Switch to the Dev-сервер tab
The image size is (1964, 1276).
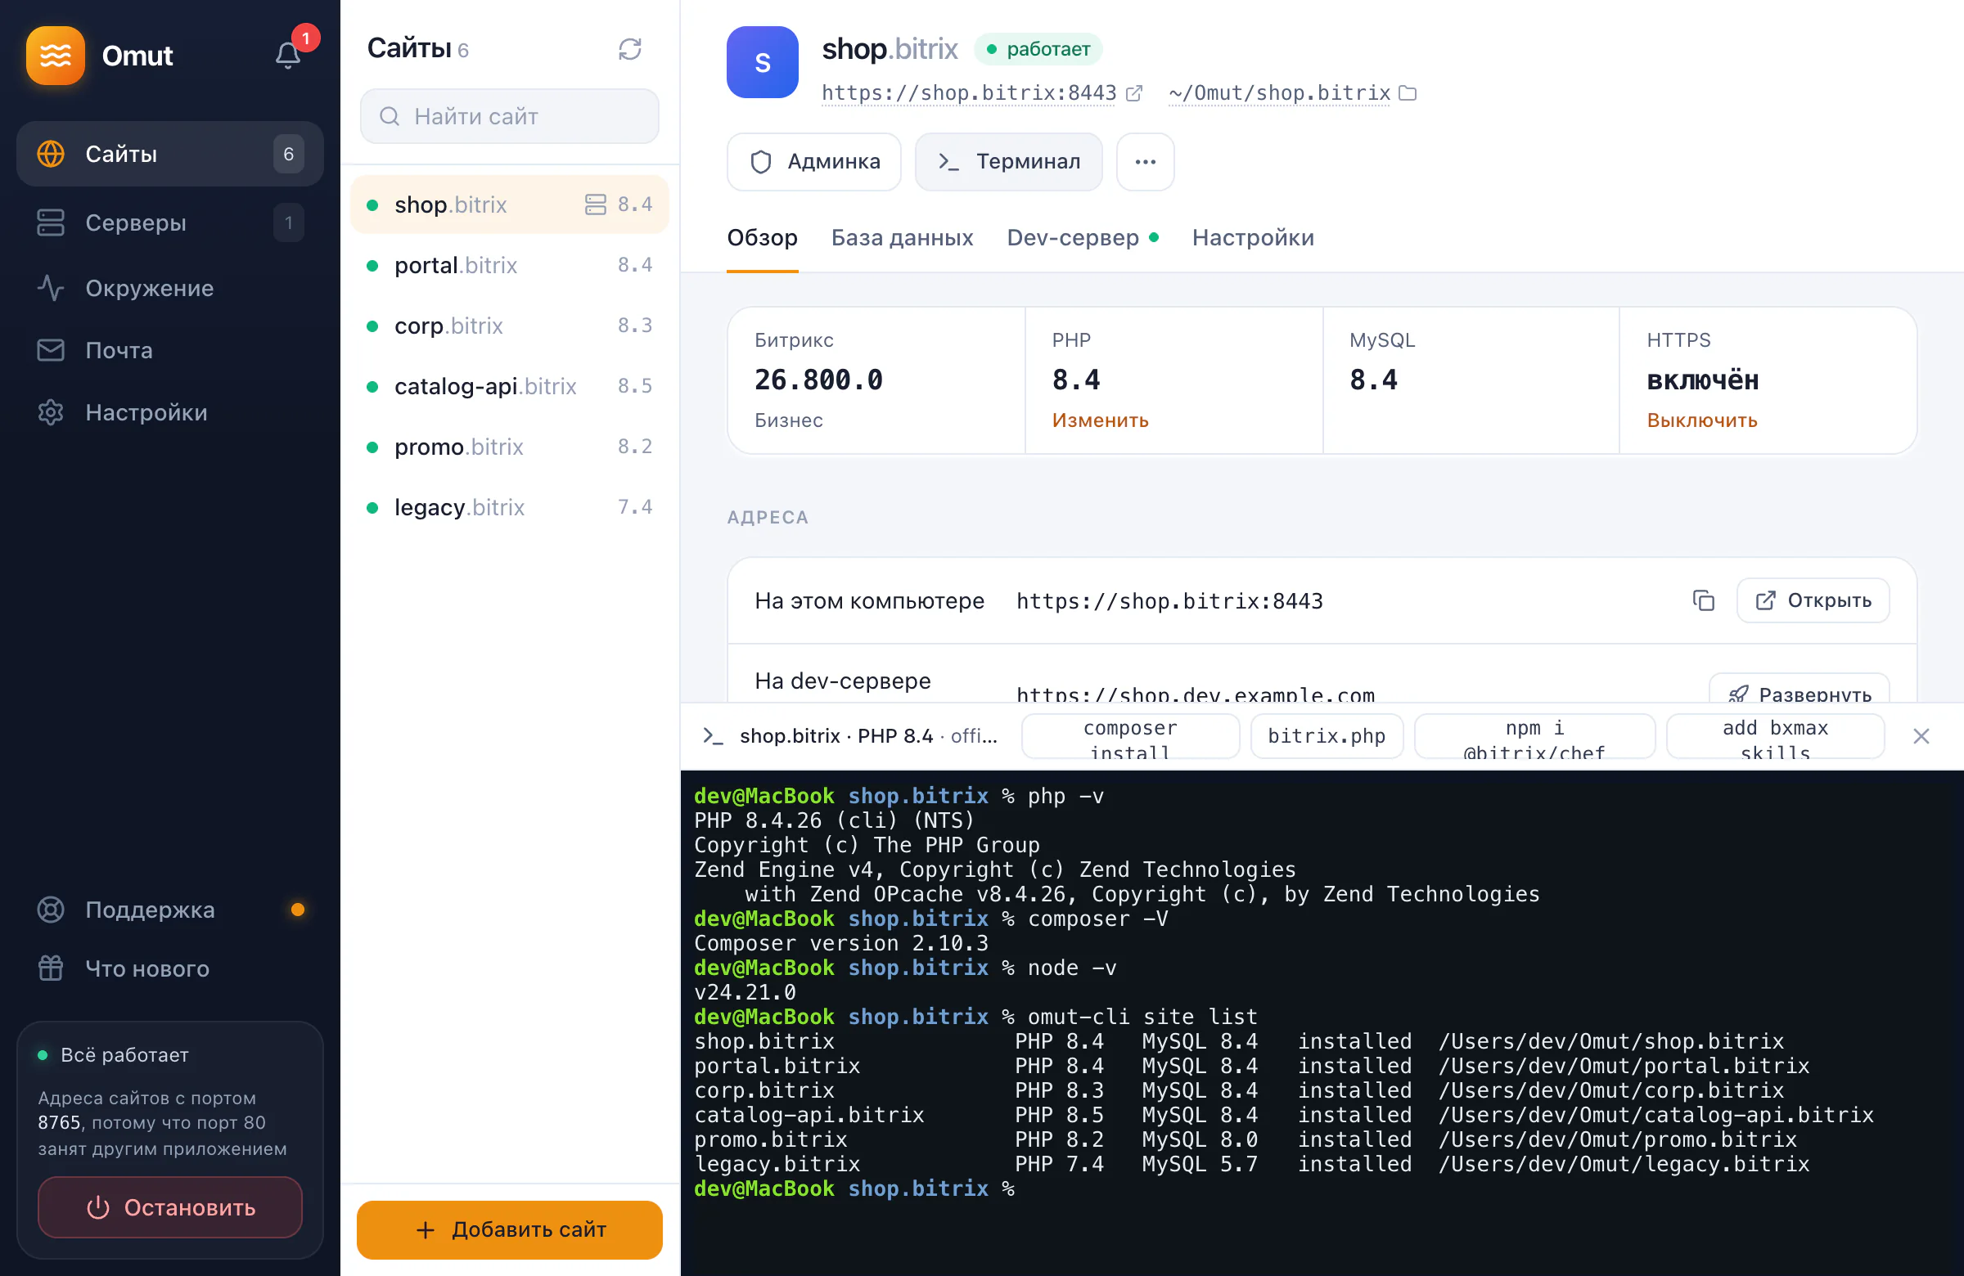(1082, 238)
